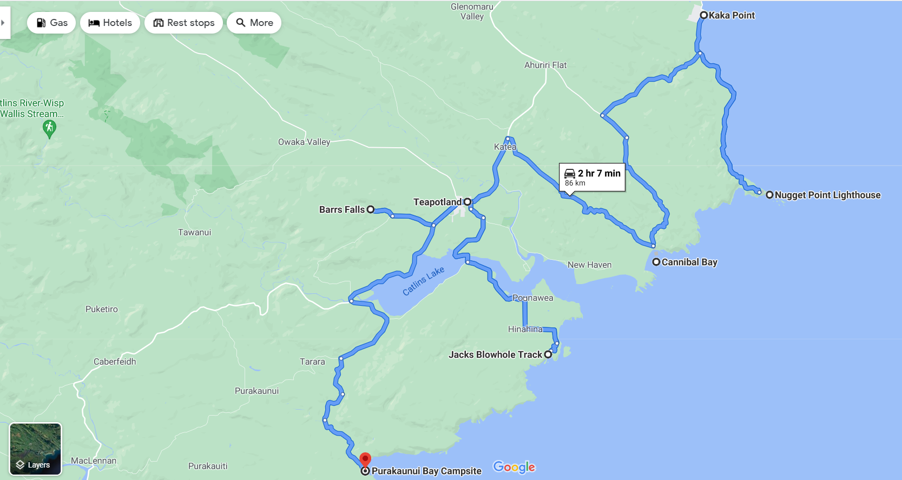The width and height of the screenshot is (902, 480).
Task: Click the Catlins Lake label
Action: (x=423, y=281)
